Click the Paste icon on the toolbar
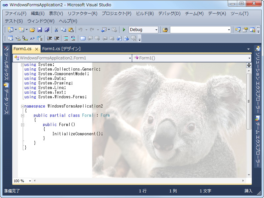The width and height of the screenshot is (264, 198). [71, 30]
